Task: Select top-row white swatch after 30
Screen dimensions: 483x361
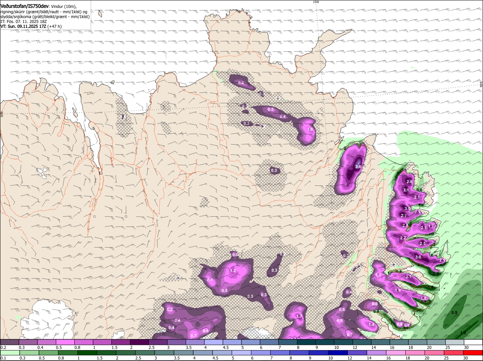Action: [x=474, y=342]
